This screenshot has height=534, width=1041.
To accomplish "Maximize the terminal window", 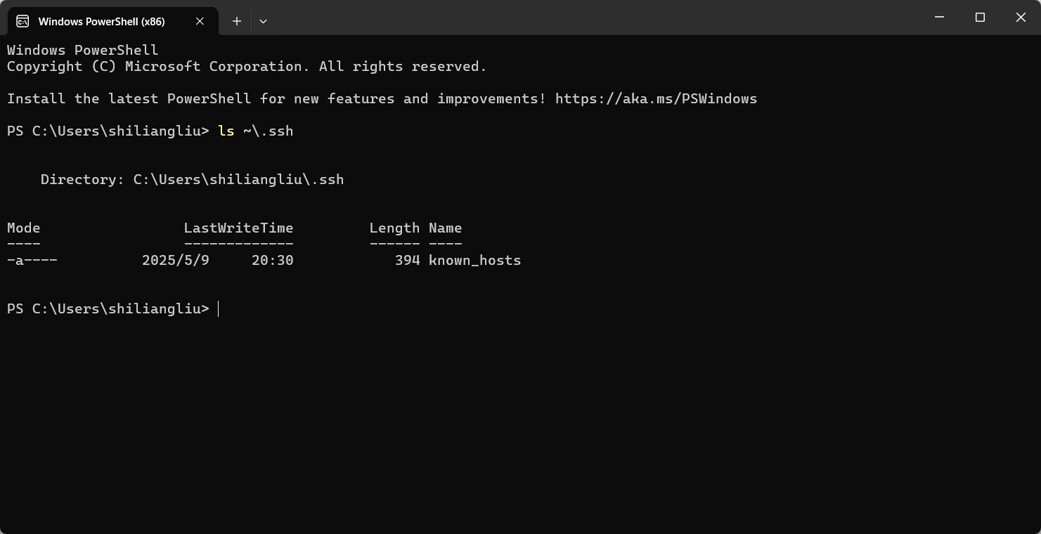I will click(980, 17).
